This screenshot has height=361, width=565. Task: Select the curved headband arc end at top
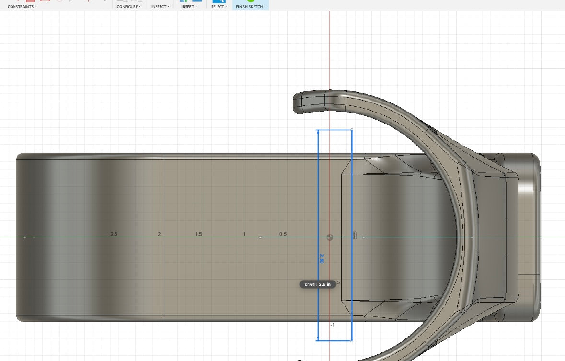(297, 102)
